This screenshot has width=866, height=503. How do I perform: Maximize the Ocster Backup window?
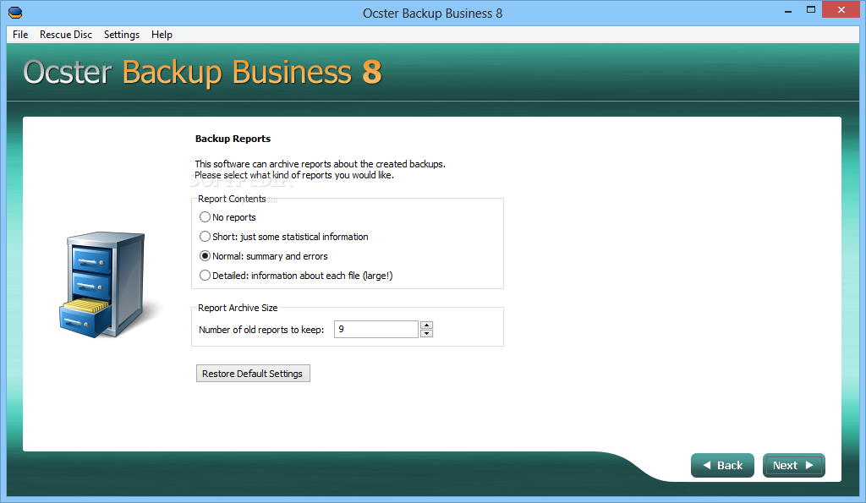pos(811,10)
